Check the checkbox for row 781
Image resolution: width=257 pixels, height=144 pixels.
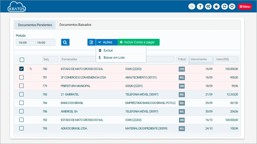point(21,77)
